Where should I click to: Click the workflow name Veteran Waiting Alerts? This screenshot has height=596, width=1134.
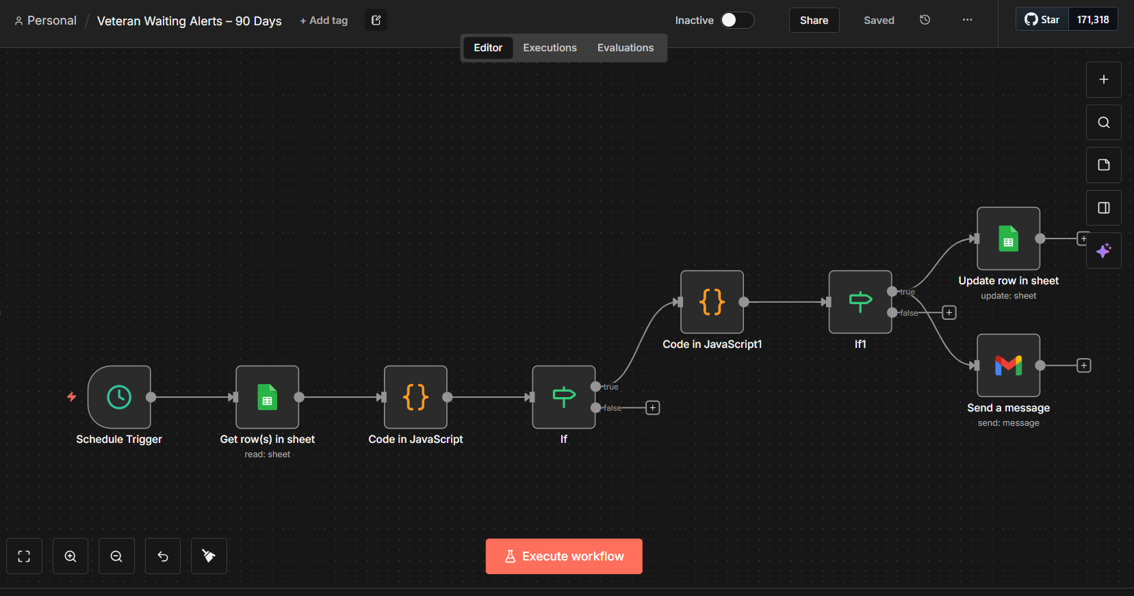point(189,21)
